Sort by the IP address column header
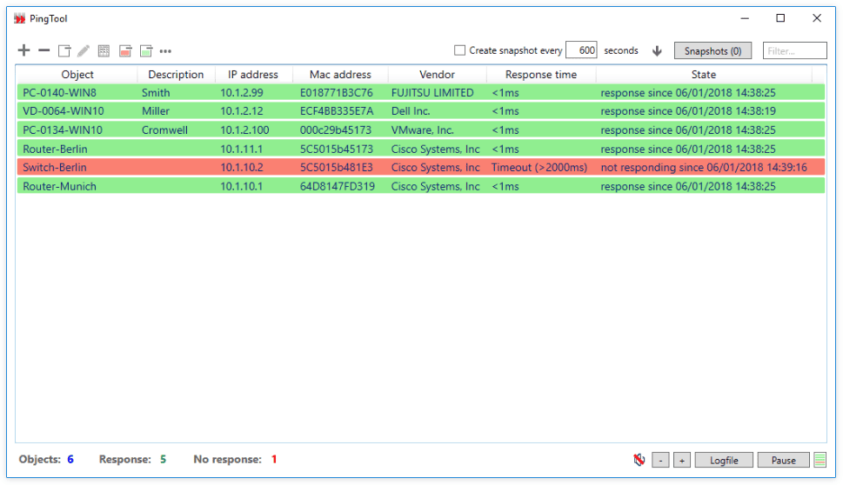Image resolution: width=843 pixels, height=485 pixels. 252,75
